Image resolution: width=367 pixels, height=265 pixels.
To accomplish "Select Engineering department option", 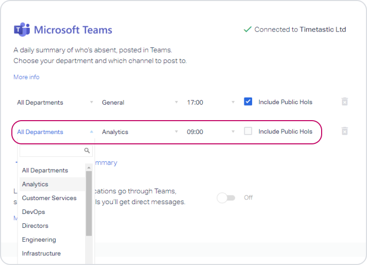I will click(53, 240).
